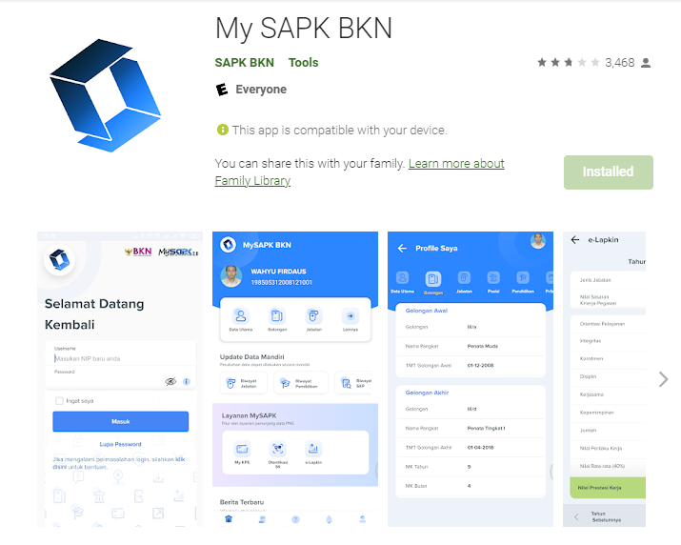Select the Posisi tab in Profile Saya
This screenshot has width=681, height=545.
493,282
